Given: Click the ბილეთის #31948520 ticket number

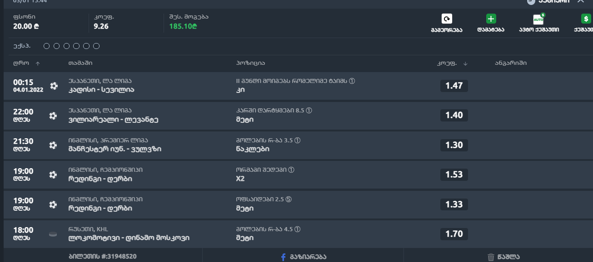Looking at the screenshot, I should click(x=102, y=256).
